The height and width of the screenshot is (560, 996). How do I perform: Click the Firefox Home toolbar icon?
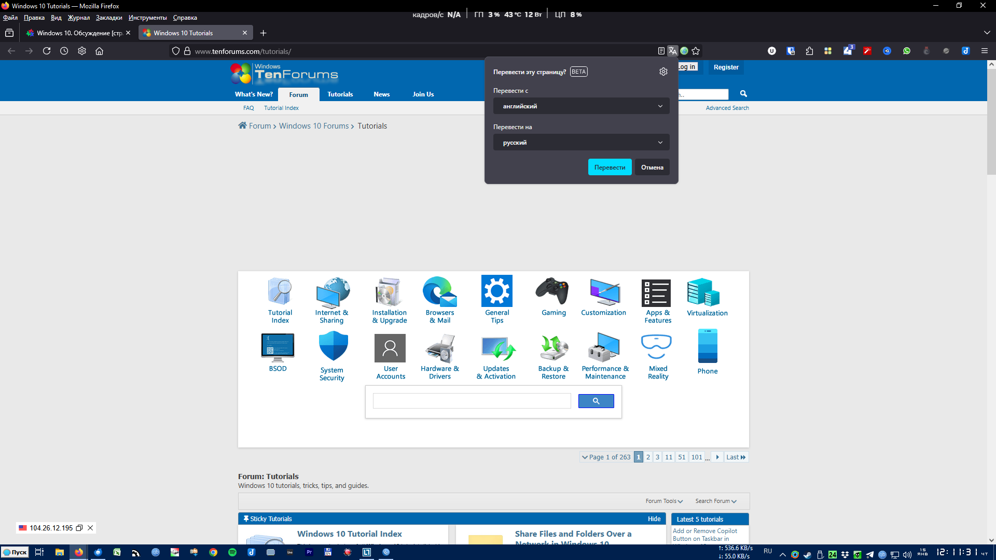click(99, 51)
